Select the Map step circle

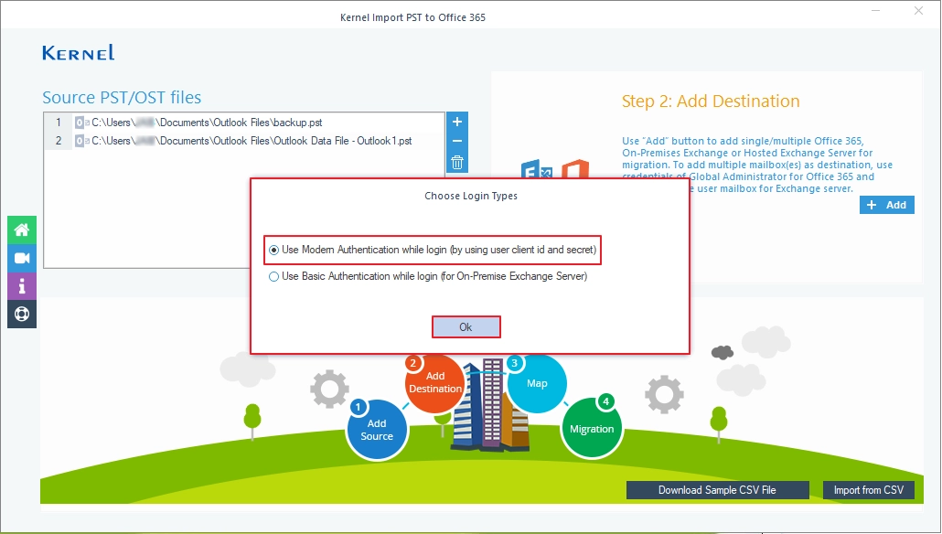pos(537,383)
